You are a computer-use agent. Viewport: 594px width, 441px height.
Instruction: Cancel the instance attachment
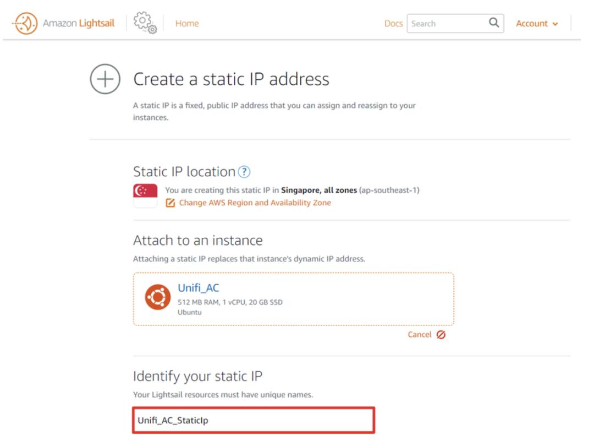click(x=420, y=335)
